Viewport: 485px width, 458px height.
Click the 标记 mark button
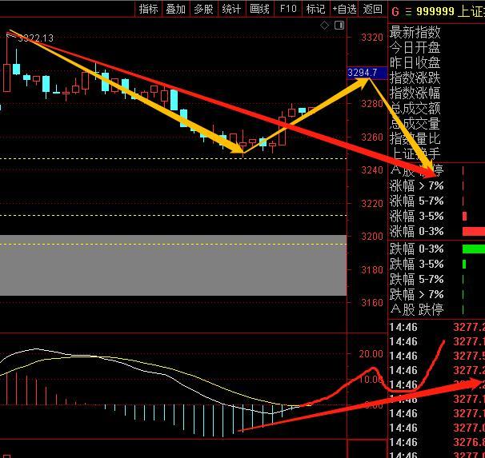[315, 9]
